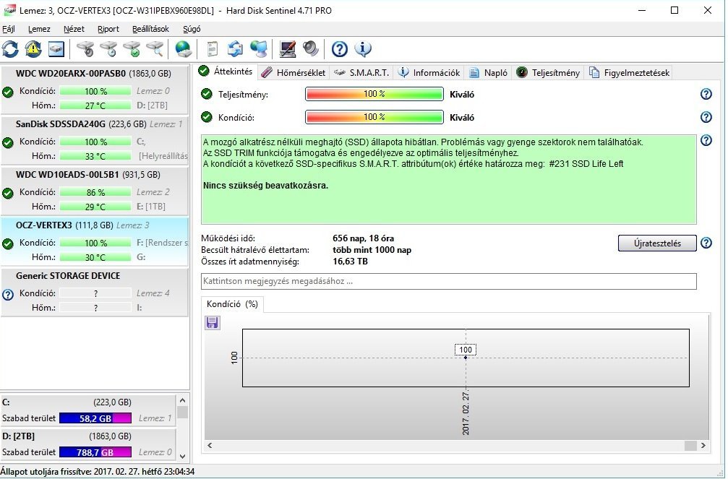This screenshot has width=728, height=479.
Task: Click the C: partition row
Action: (x=88, y=410)
